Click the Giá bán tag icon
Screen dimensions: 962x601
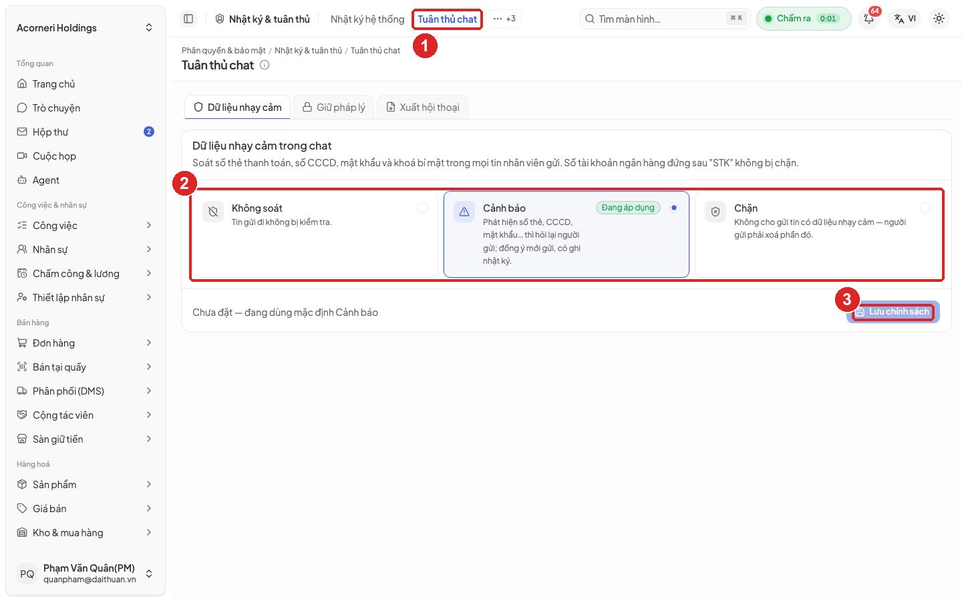point(22,509)
